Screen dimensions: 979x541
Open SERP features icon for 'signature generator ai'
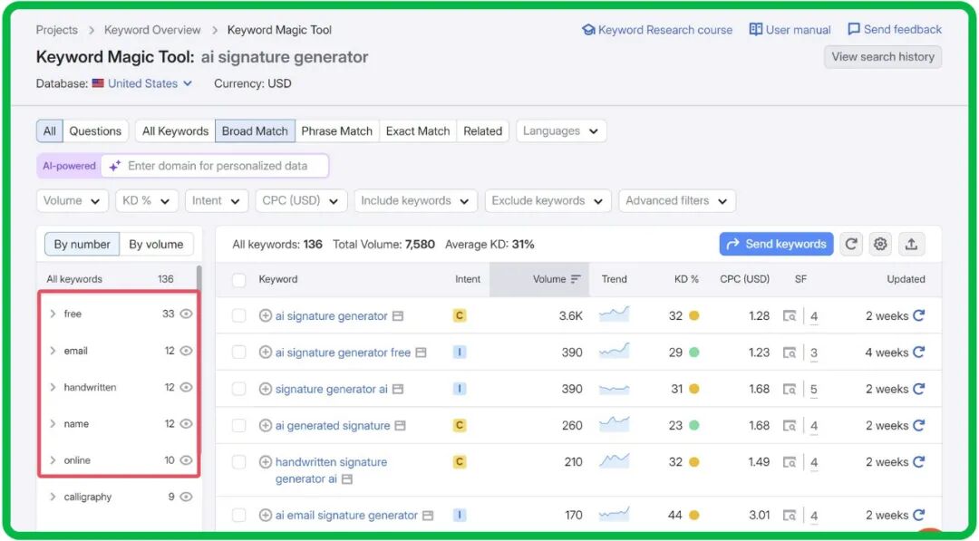click(x=790, y=390)
